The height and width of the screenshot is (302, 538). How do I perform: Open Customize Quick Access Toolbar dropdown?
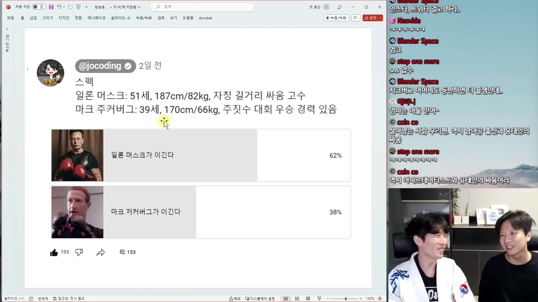tap(86, 7)
